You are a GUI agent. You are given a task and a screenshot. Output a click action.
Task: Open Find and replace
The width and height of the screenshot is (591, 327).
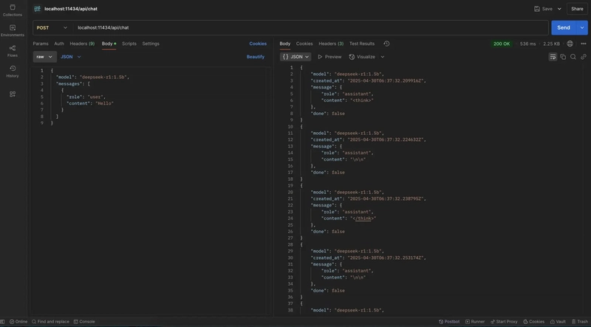pyautogui.click(x=50, y=322)
